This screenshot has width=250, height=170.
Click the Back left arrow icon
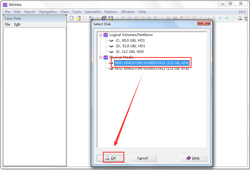point(220,18)
